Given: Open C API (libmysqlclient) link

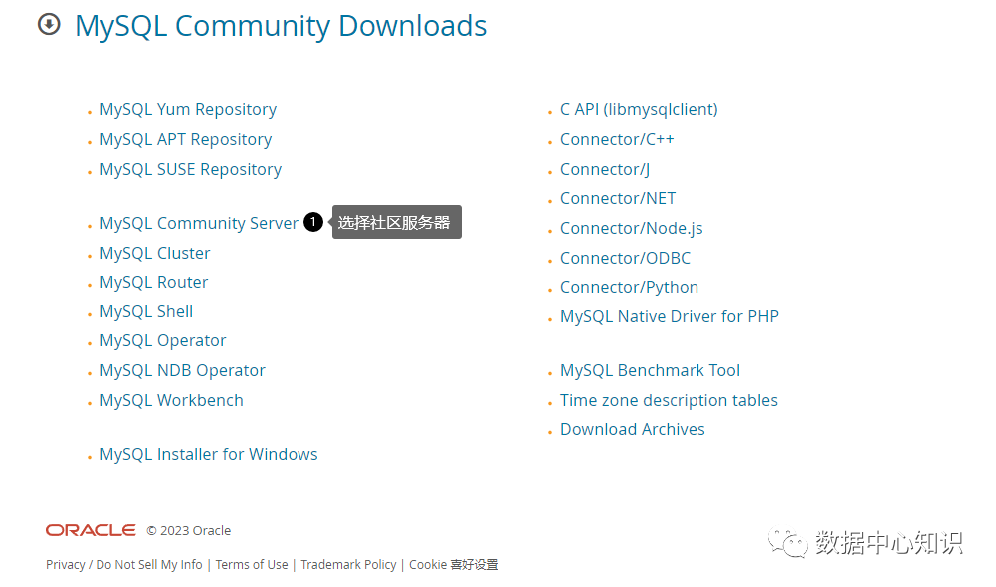Looking at the screenshot, I should pyautogui.click(x=639, y=109).
